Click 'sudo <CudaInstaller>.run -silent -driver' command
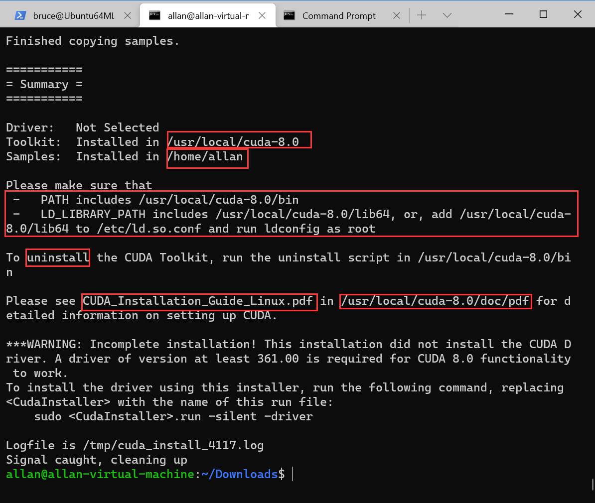595x503 pixels. tap(173, 416)
